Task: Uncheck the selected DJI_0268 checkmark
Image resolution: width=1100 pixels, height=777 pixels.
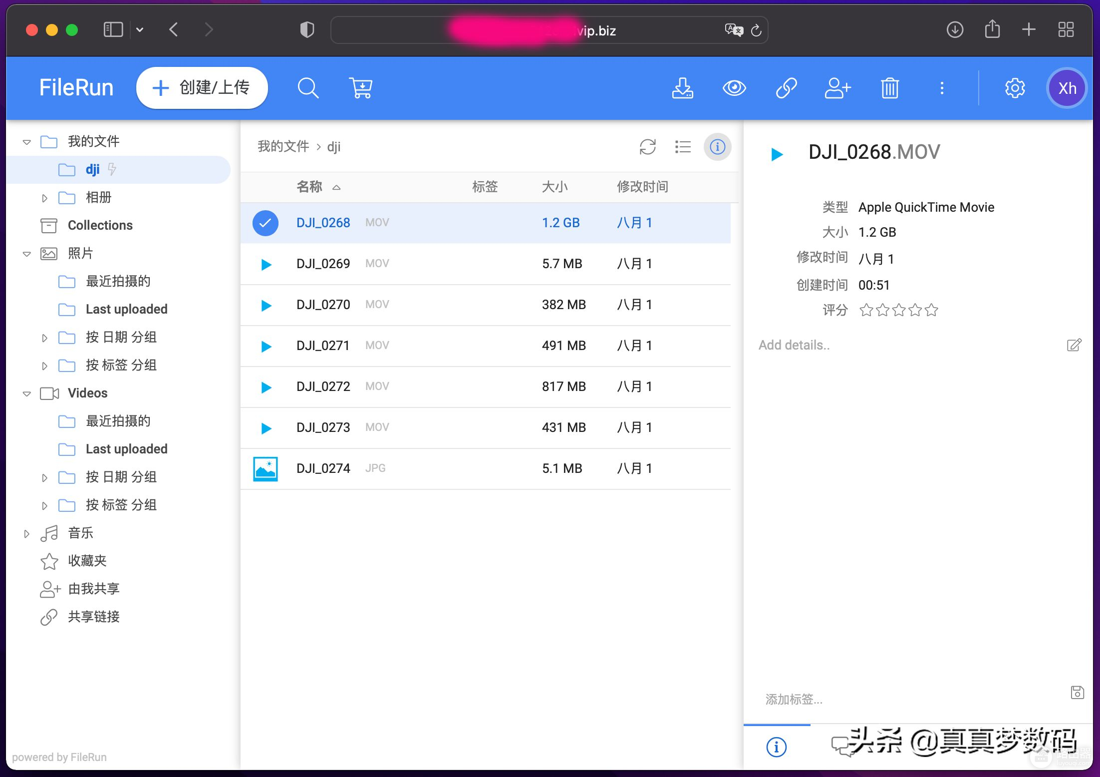Action: tap(265, 223)
